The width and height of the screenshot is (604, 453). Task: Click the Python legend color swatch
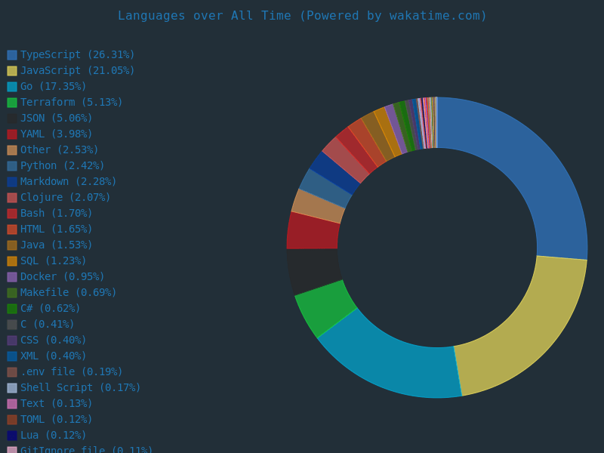[12, 165]
